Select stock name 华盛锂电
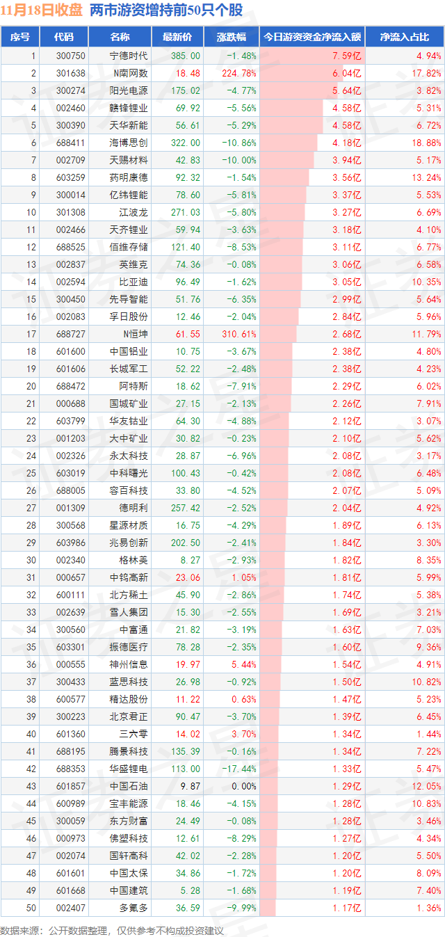 (x=129, y=769)
